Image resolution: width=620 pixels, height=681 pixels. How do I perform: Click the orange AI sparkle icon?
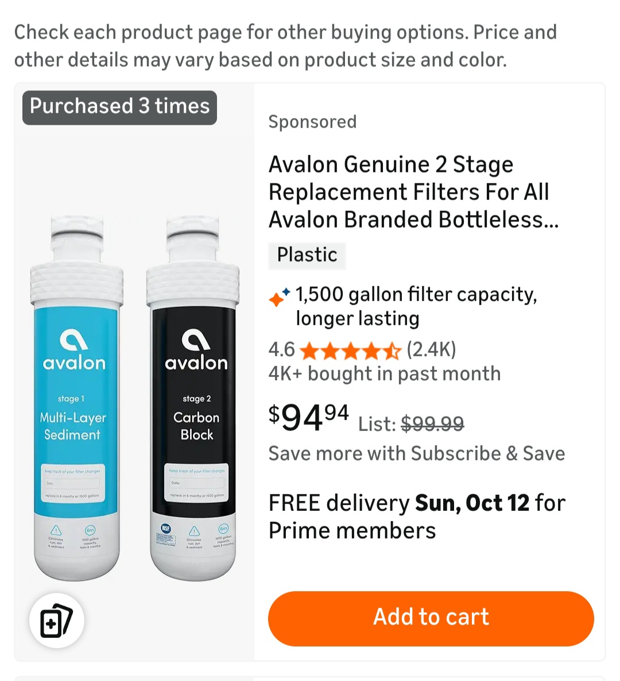click(x=279, y=297)
